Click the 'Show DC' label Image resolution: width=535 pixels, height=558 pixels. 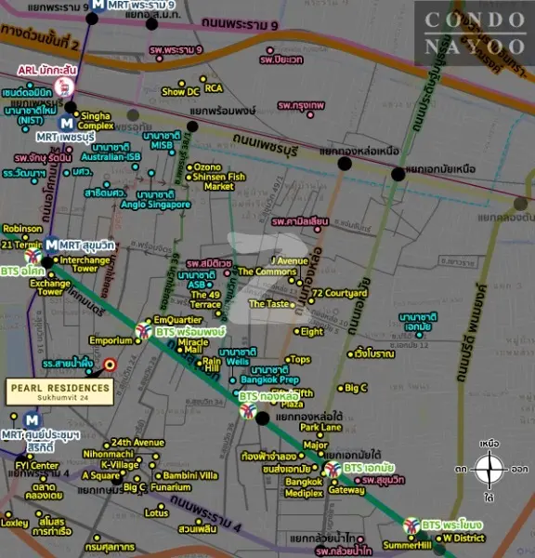[180, 92]
